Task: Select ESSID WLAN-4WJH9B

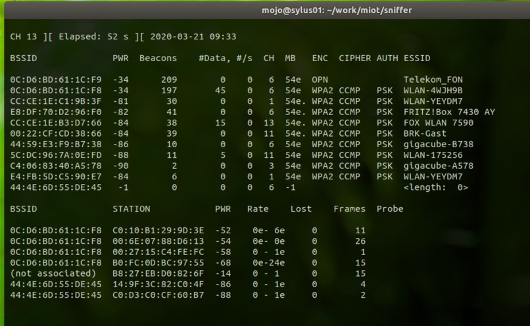Action: [433, 91]
